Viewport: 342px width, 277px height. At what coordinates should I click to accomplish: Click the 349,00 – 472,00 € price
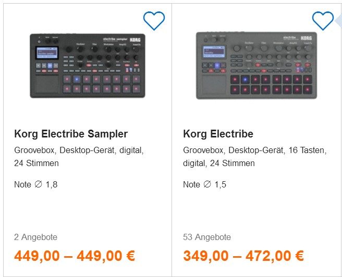coord(243,256)
